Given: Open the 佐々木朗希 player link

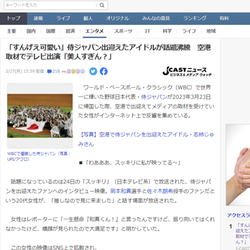Looking at the screenshot, I should [x=160, y=191].
